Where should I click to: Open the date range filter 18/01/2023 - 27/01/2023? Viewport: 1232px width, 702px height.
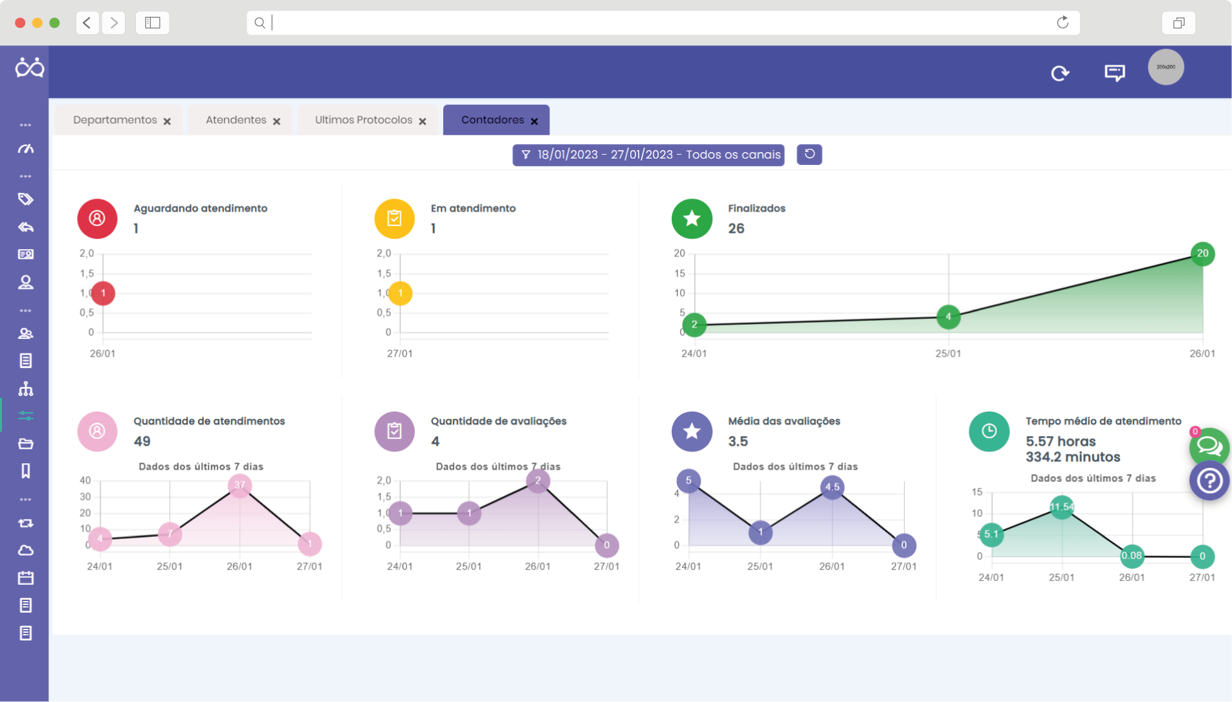(648, 155)
